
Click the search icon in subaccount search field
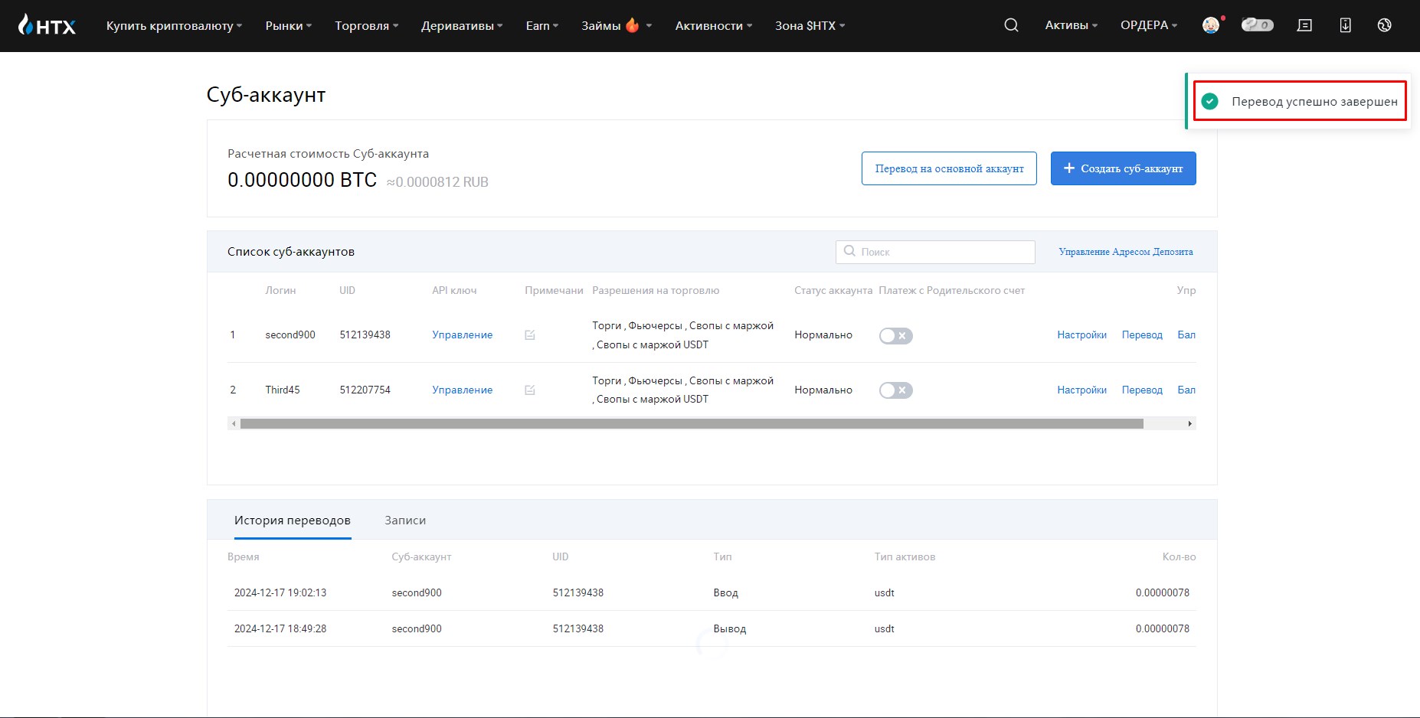point(849,251)
